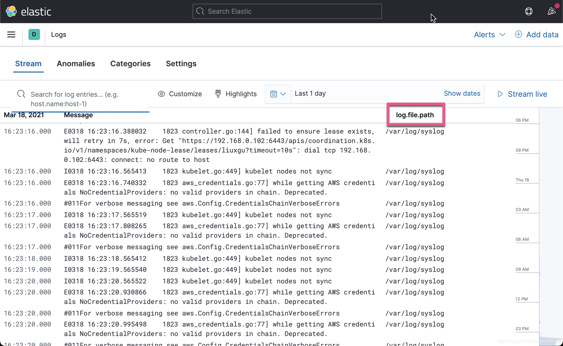Focus the Search Elastic field
The width and height of the screenshot is (563, 346).
point(287,11)
